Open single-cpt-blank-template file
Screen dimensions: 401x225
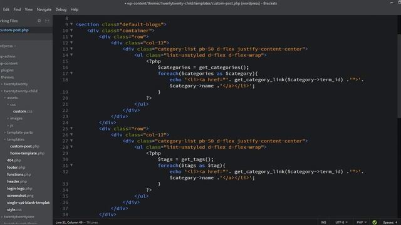28,202
